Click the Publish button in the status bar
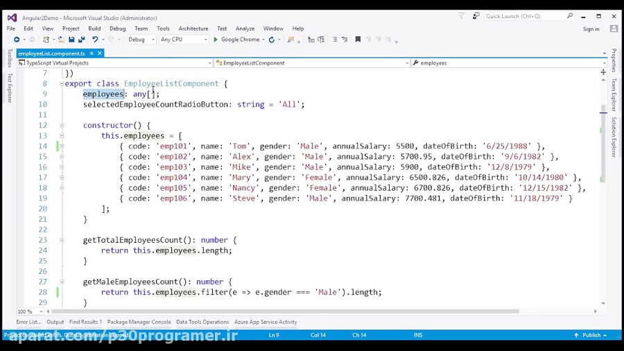This screenshot has height=351, width=624. click(591, 335)
